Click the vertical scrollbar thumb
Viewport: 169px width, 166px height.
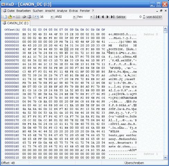point(166,32)
